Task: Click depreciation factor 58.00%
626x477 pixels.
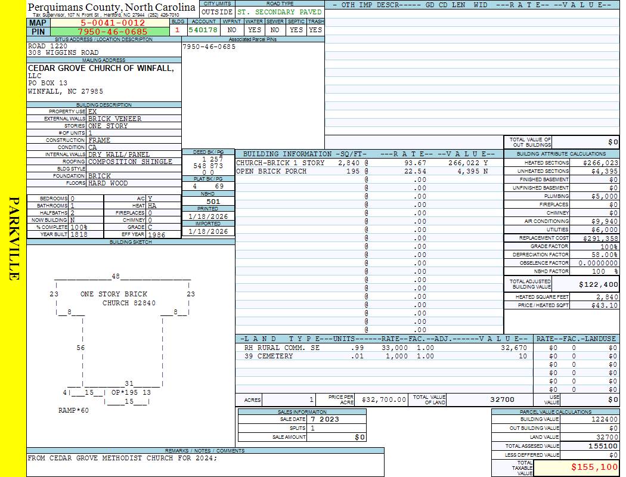Action: coord(605,255)
